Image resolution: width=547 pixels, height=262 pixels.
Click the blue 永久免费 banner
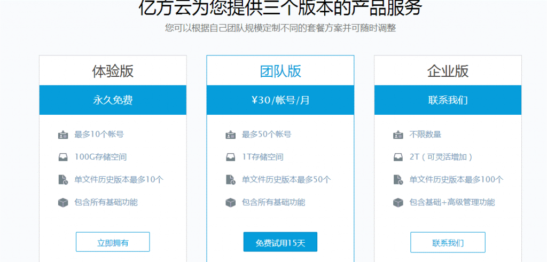(113, 100)
